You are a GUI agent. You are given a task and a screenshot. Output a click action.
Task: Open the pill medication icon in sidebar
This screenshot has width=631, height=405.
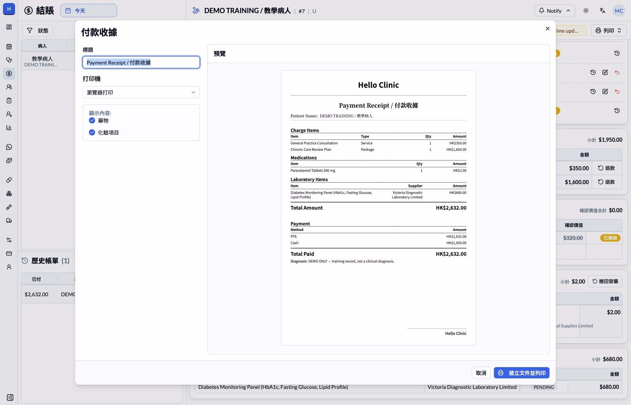point(9,180)
